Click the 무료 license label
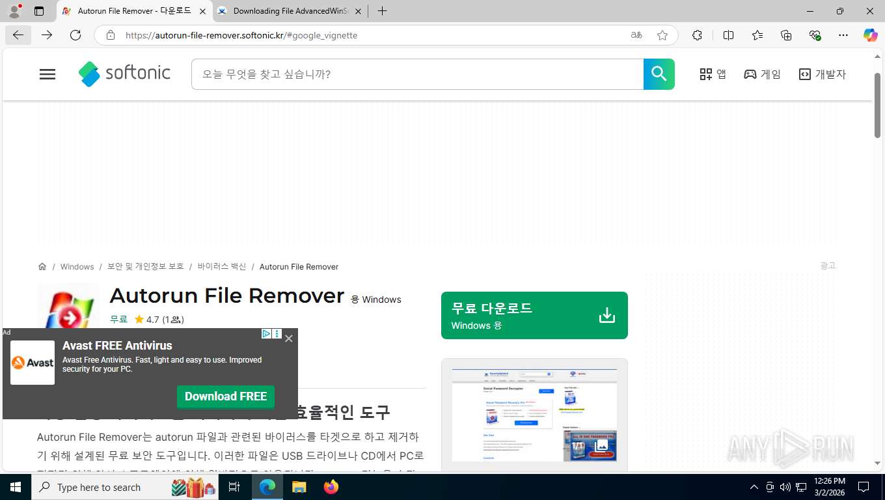Image resolution: width=885 pixels, height=500 pixels. pos(118,320)
